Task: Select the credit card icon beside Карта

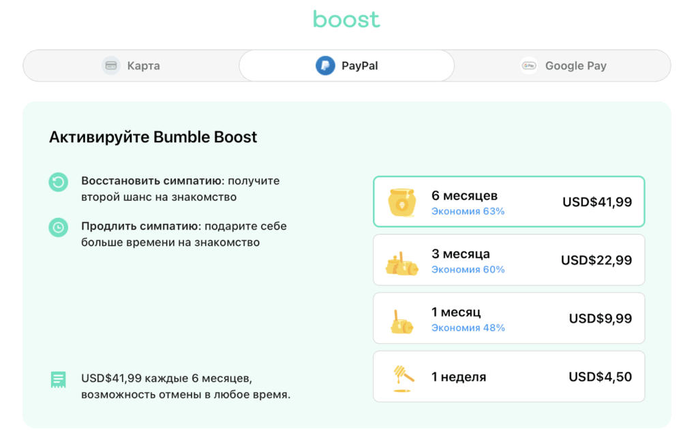Action: point(110,65)
